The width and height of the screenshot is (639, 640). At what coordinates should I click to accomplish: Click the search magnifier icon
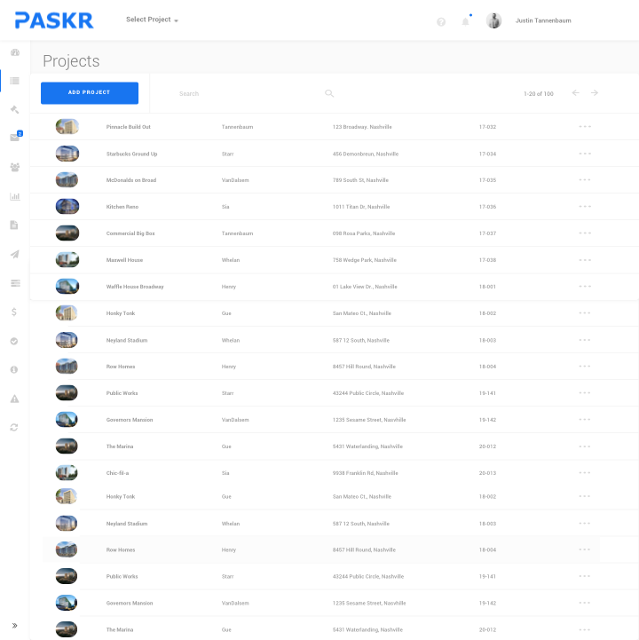tap(329, 93)
